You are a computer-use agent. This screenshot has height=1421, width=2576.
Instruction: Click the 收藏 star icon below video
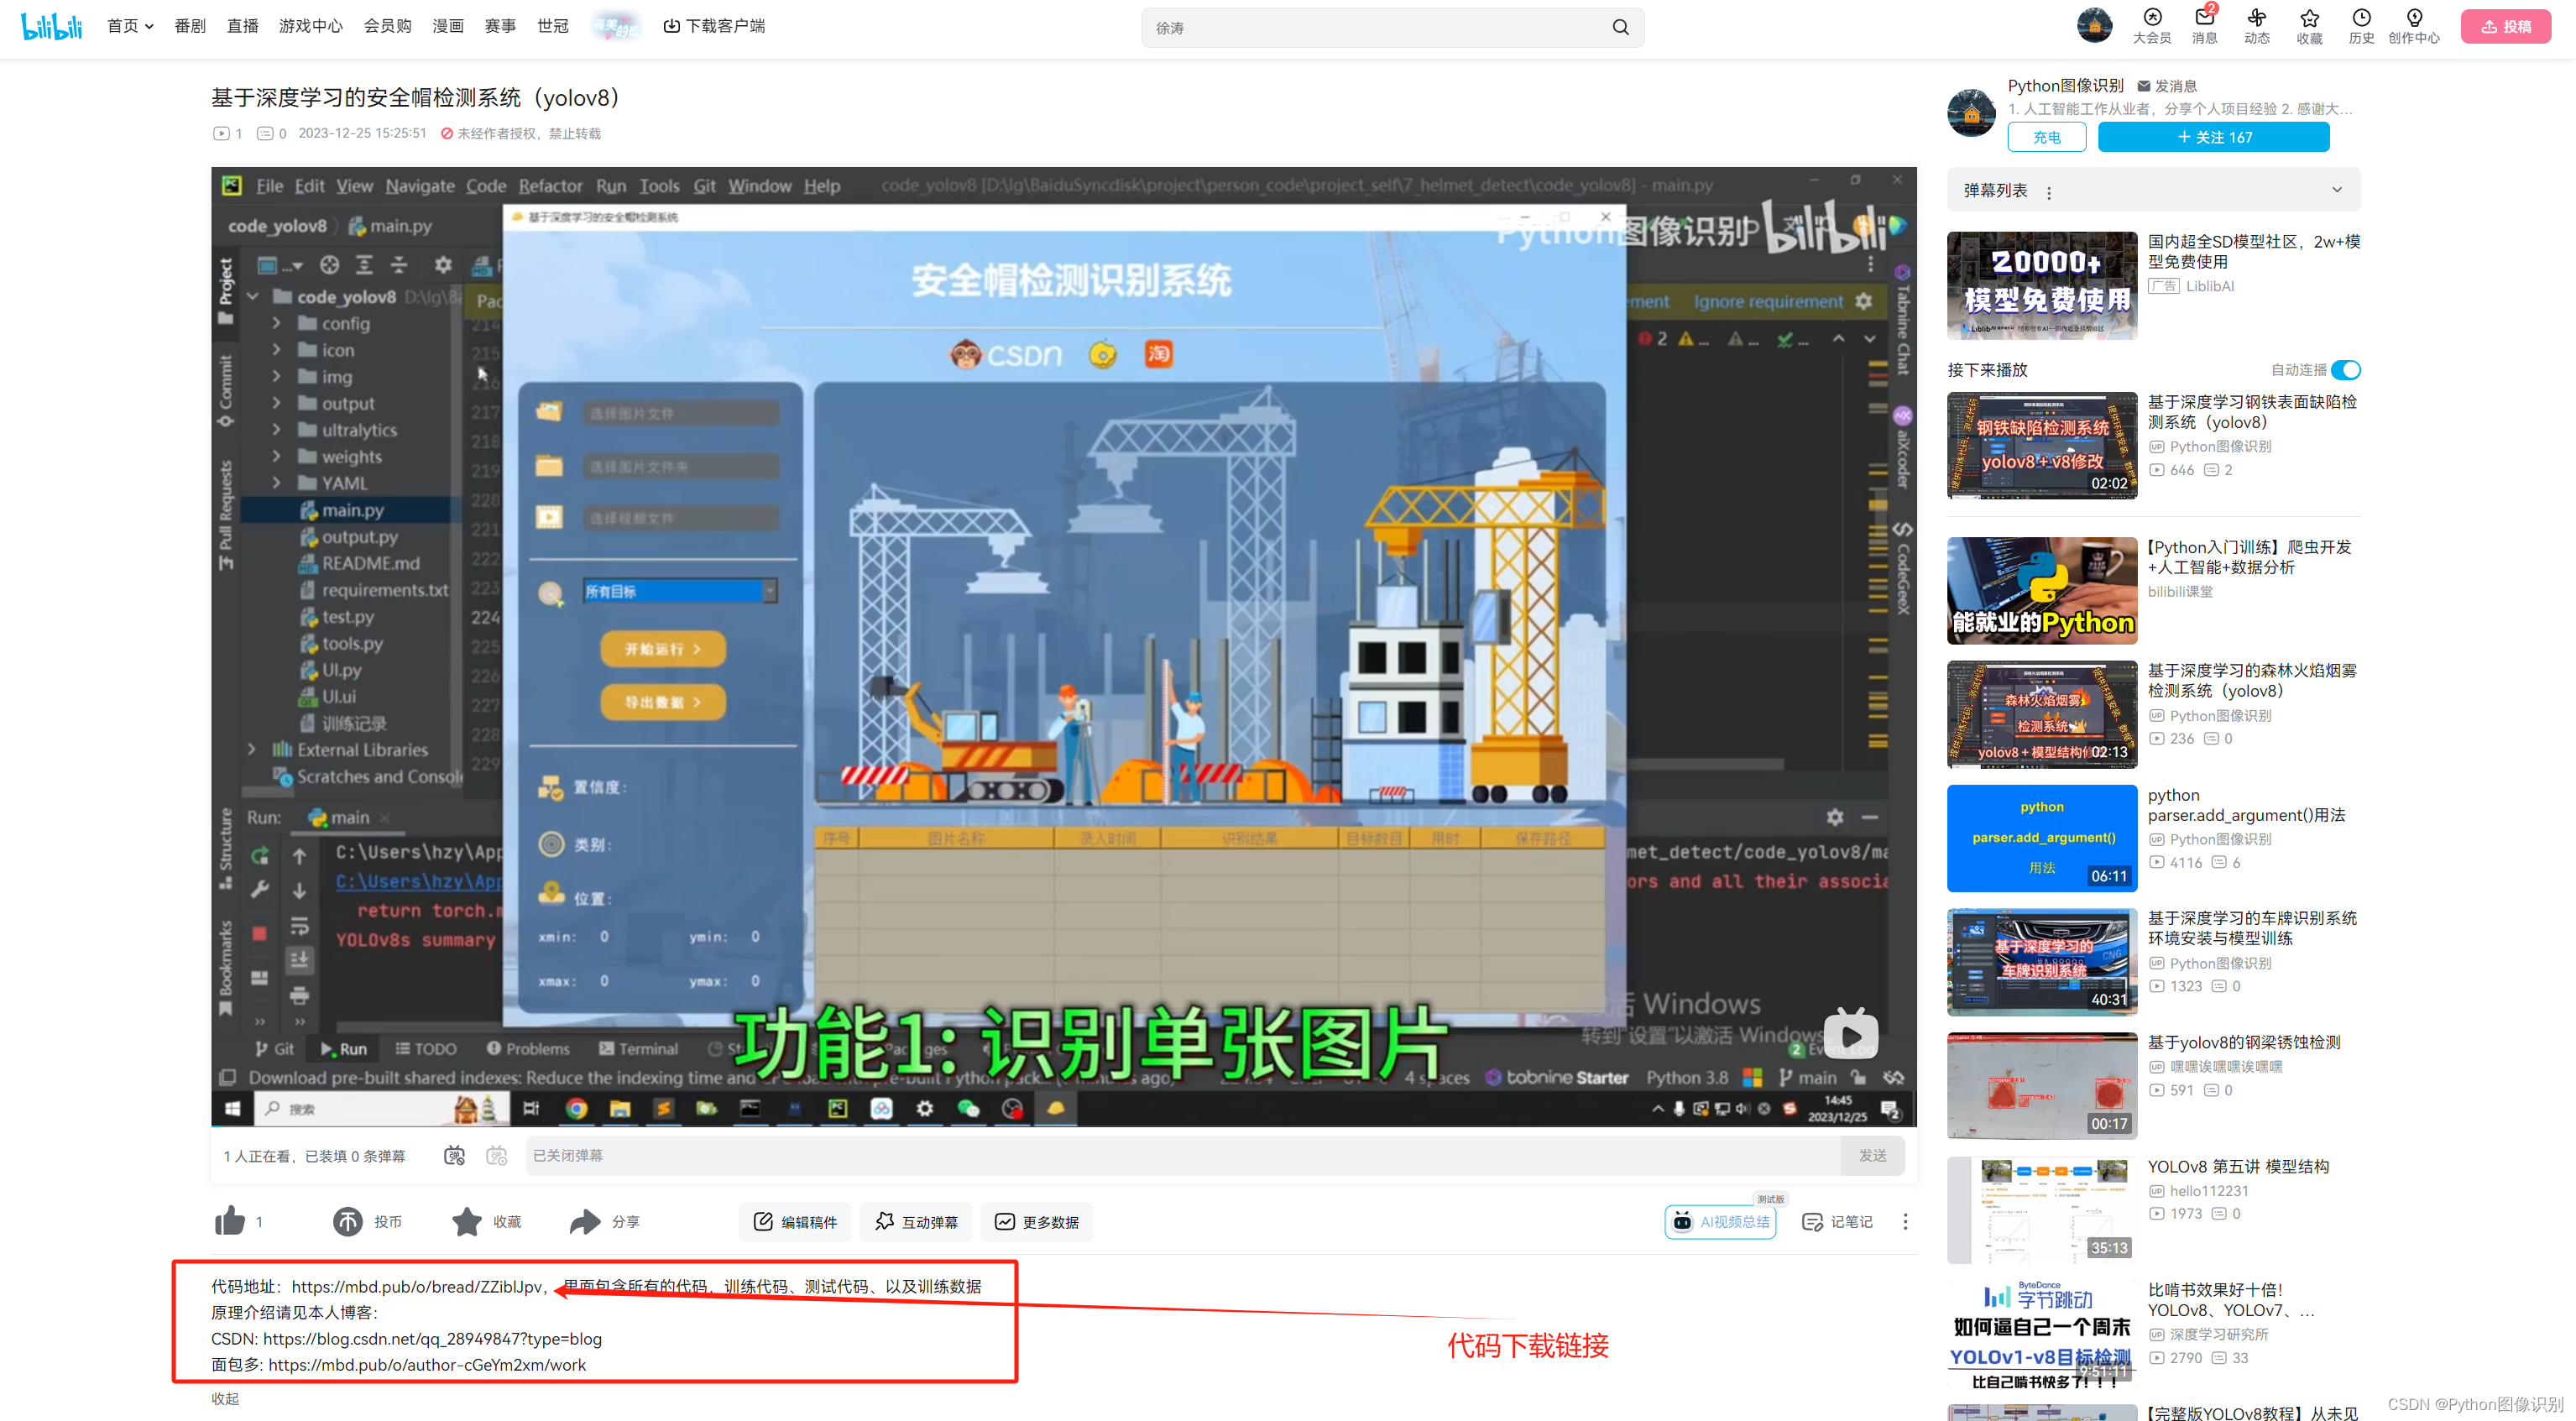(466, 1221)
